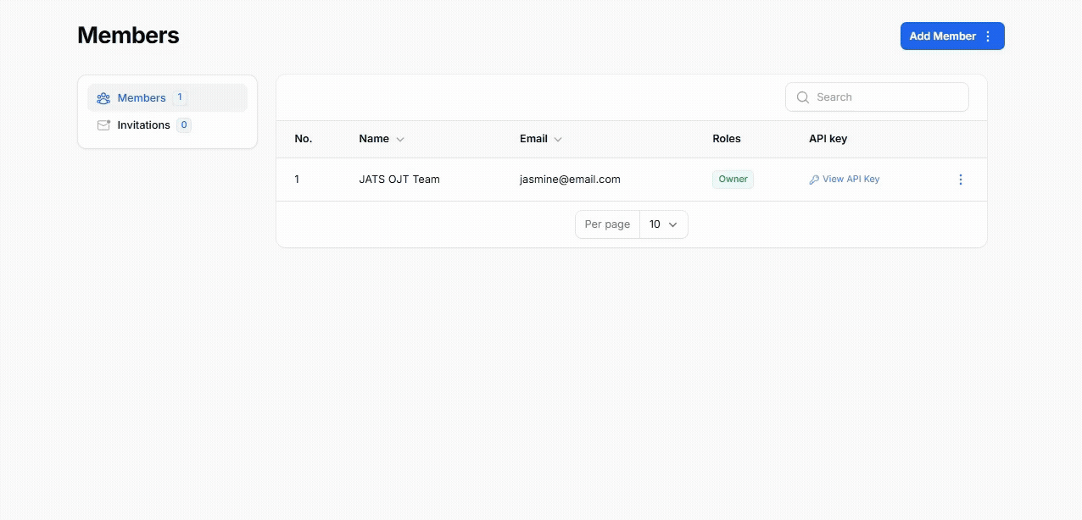Click the Members page heading
Viewport: 1082px width, 520px height.
click(x=128, y=36)
